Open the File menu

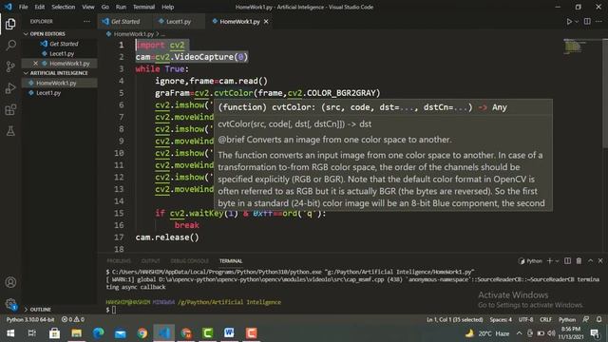pyautogui.click(x=23, y=7)
